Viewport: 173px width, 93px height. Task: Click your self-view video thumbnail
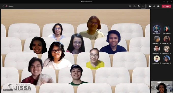click(x=162, y=87)
